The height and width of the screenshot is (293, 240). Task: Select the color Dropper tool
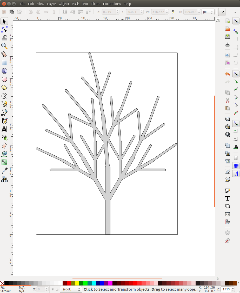pos(4,171)
